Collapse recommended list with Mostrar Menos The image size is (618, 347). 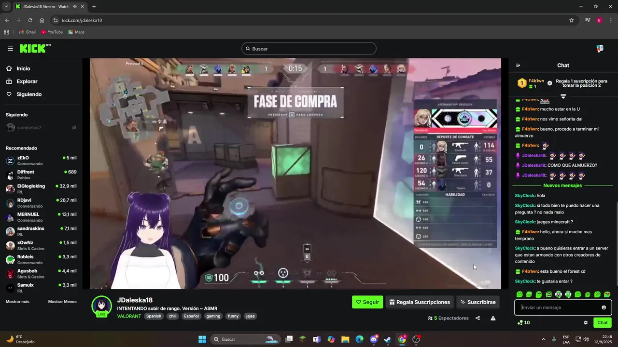coord(62,302)
